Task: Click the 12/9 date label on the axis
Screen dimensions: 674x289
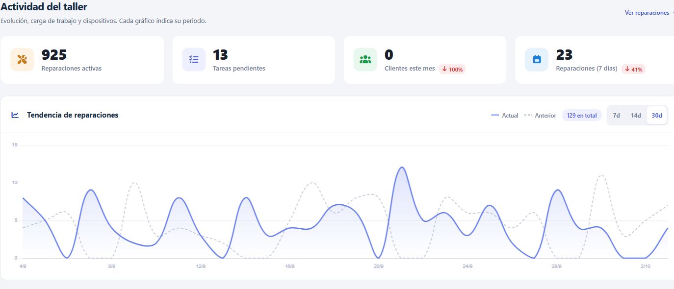Action: [x=201, y=266]
